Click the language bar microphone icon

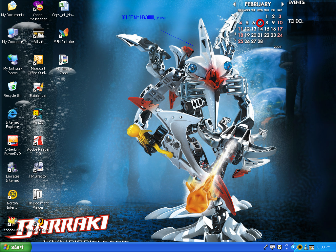pyautogui.click(x=266, y=247)
